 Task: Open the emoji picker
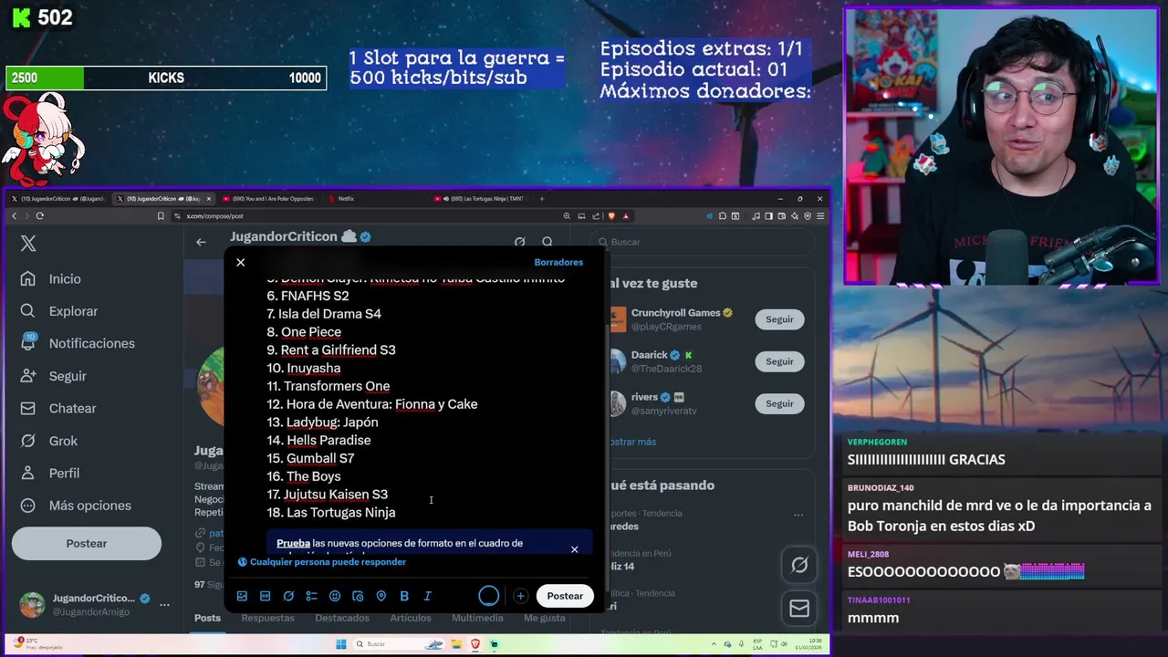point(335,596)
